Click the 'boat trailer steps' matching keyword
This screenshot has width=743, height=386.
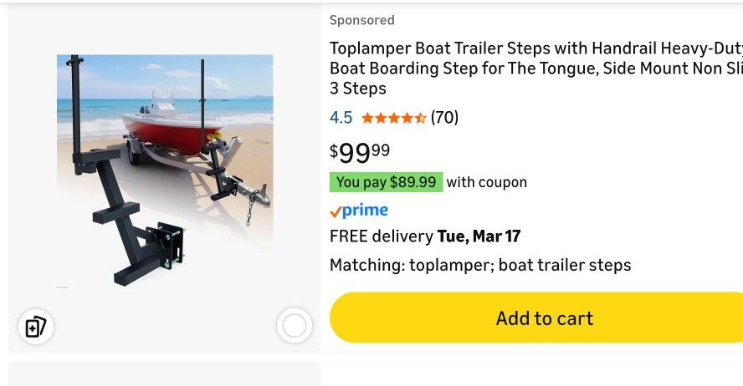pos(565,266)
